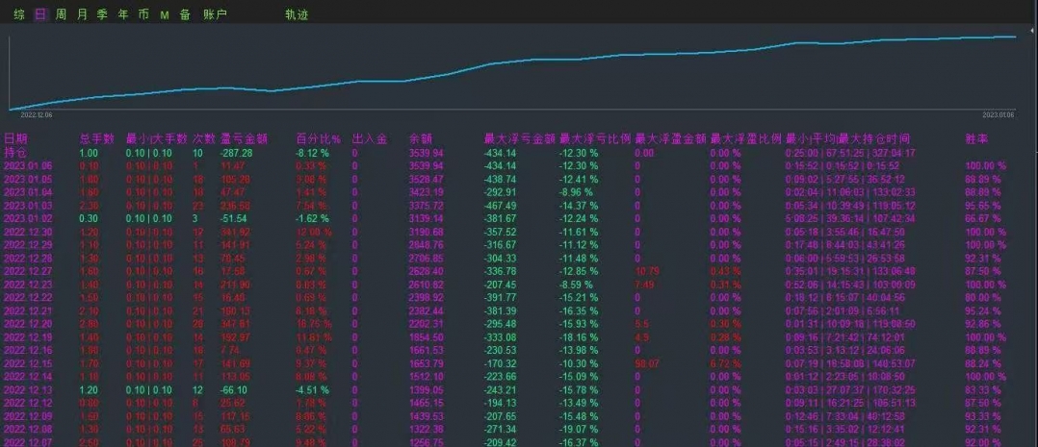Open the 轨迹 track view

pos(297,14)
